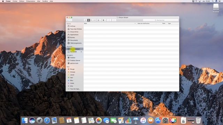Focus the Rechercher search field
Screen dimensions: 223x125
click(x=161, y=20)
